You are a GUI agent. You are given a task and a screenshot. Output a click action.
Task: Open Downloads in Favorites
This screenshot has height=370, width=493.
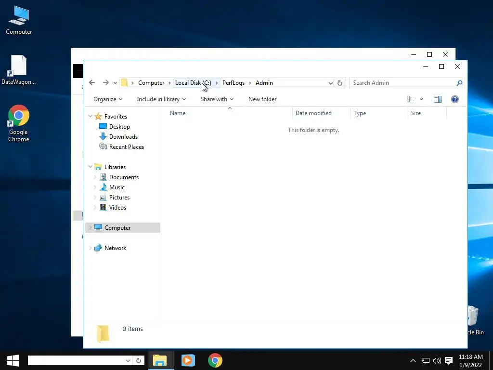pos(123,136)
